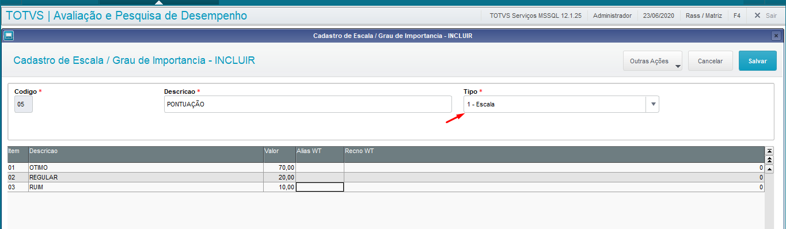Click the Codigo field showing 05
This screenshot has width=786, height=229.
(24, 104)
